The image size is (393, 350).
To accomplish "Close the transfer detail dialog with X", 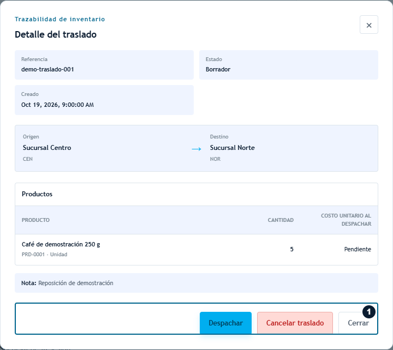I will pyautogui.click(x=368, y=25).
